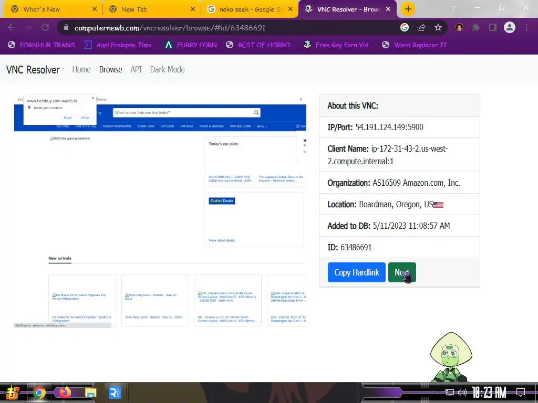Open the Chrome three-dot menu

(x=526, y=27)
